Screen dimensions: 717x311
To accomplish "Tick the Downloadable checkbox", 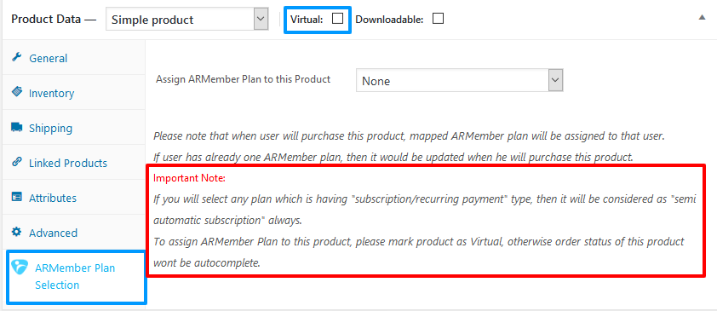I will [x=438, y=18].
